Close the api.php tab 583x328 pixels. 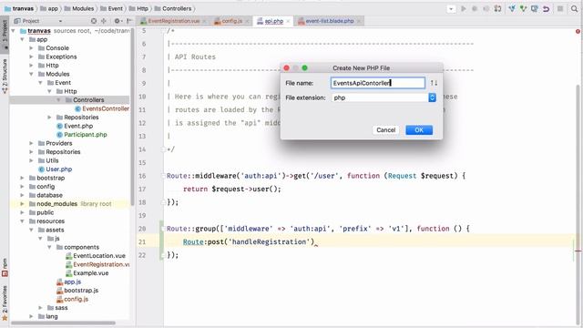288,21
